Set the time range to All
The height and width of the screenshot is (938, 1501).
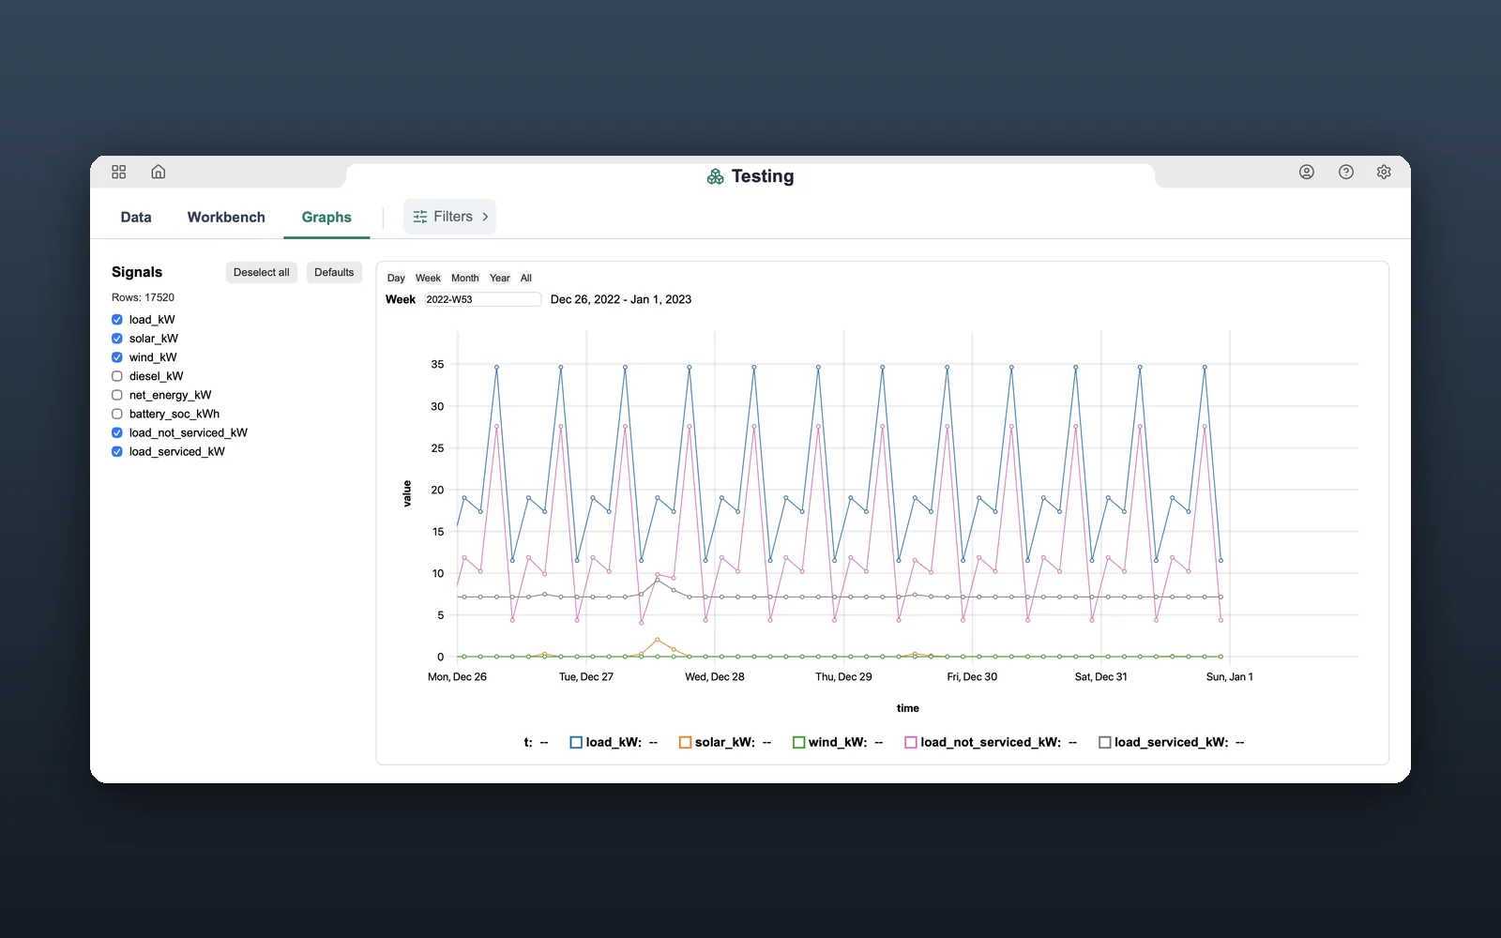click(526, 278)
